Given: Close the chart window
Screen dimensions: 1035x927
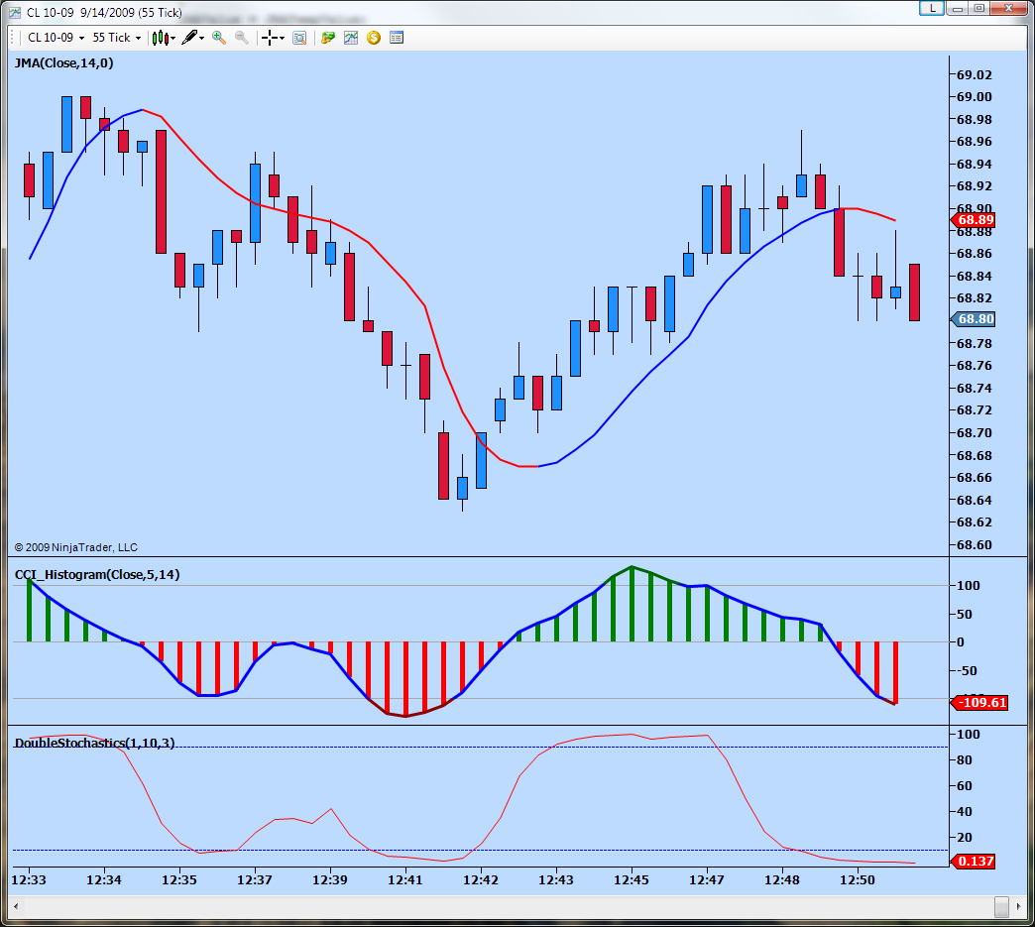Looking at the screenshot, I should [x=1008, y=8].
